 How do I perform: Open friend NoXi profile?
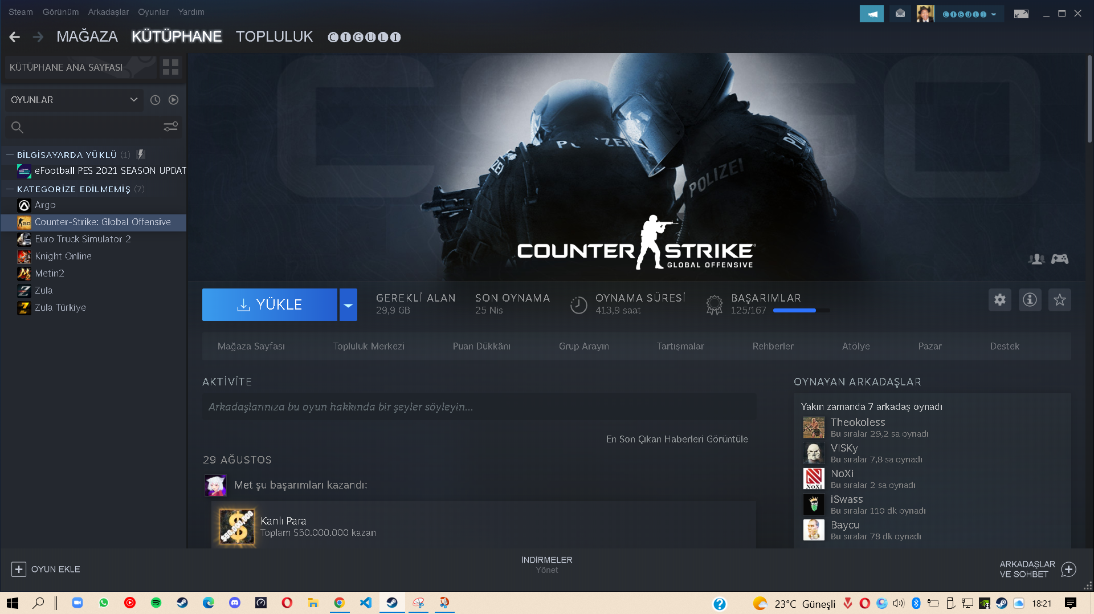coord(842,473)
